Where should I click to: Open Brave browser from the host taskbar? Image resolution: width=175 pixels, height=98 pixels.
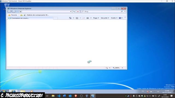point(76,96)
